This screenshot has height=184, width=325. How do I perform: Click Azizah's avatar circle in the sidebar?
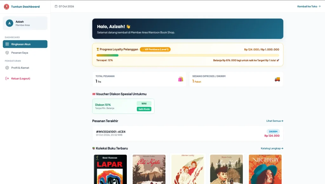click(x=10, y=23)
